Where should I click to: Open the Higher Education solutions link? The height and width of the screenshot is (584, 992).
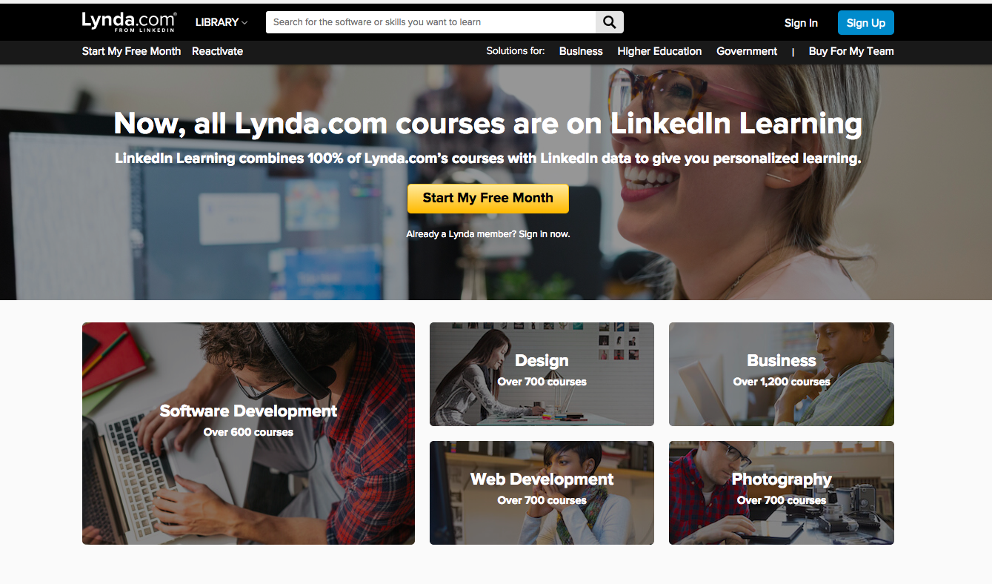(659, 51)
